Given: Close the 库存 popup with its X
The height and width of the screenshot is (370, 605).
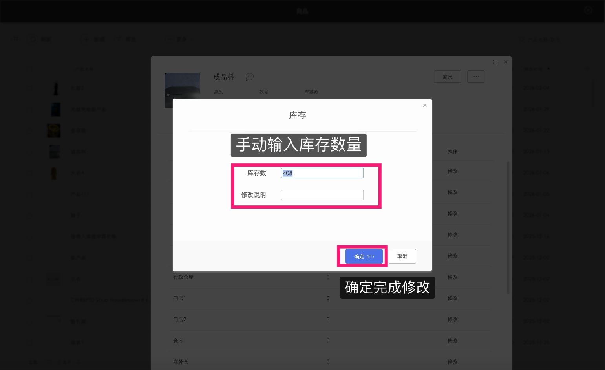Looking at the screenshot, I should point(424,105).
